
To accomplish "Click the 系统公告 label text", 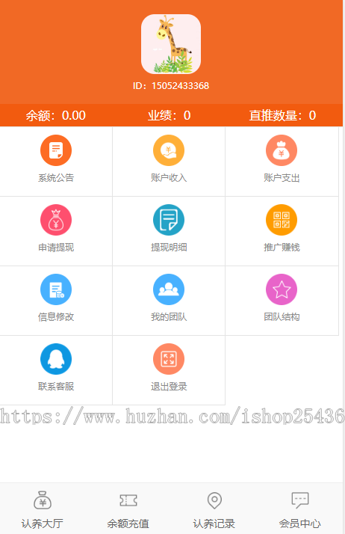I will tap(56, 178).
